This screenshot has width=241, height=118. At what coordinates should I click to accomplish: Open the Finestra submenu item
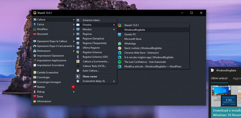tap(96, 25)
